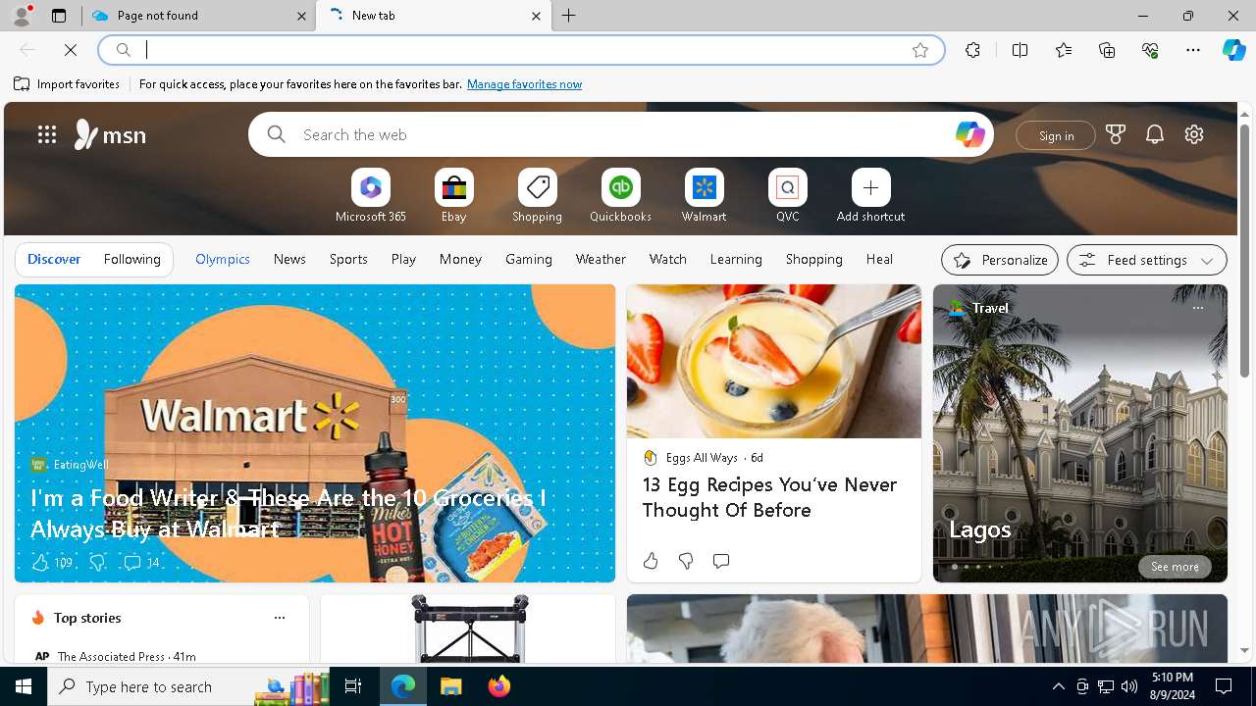Open MSN page settings gear
Screen dimensions: 1256x706
(1194, 134)
